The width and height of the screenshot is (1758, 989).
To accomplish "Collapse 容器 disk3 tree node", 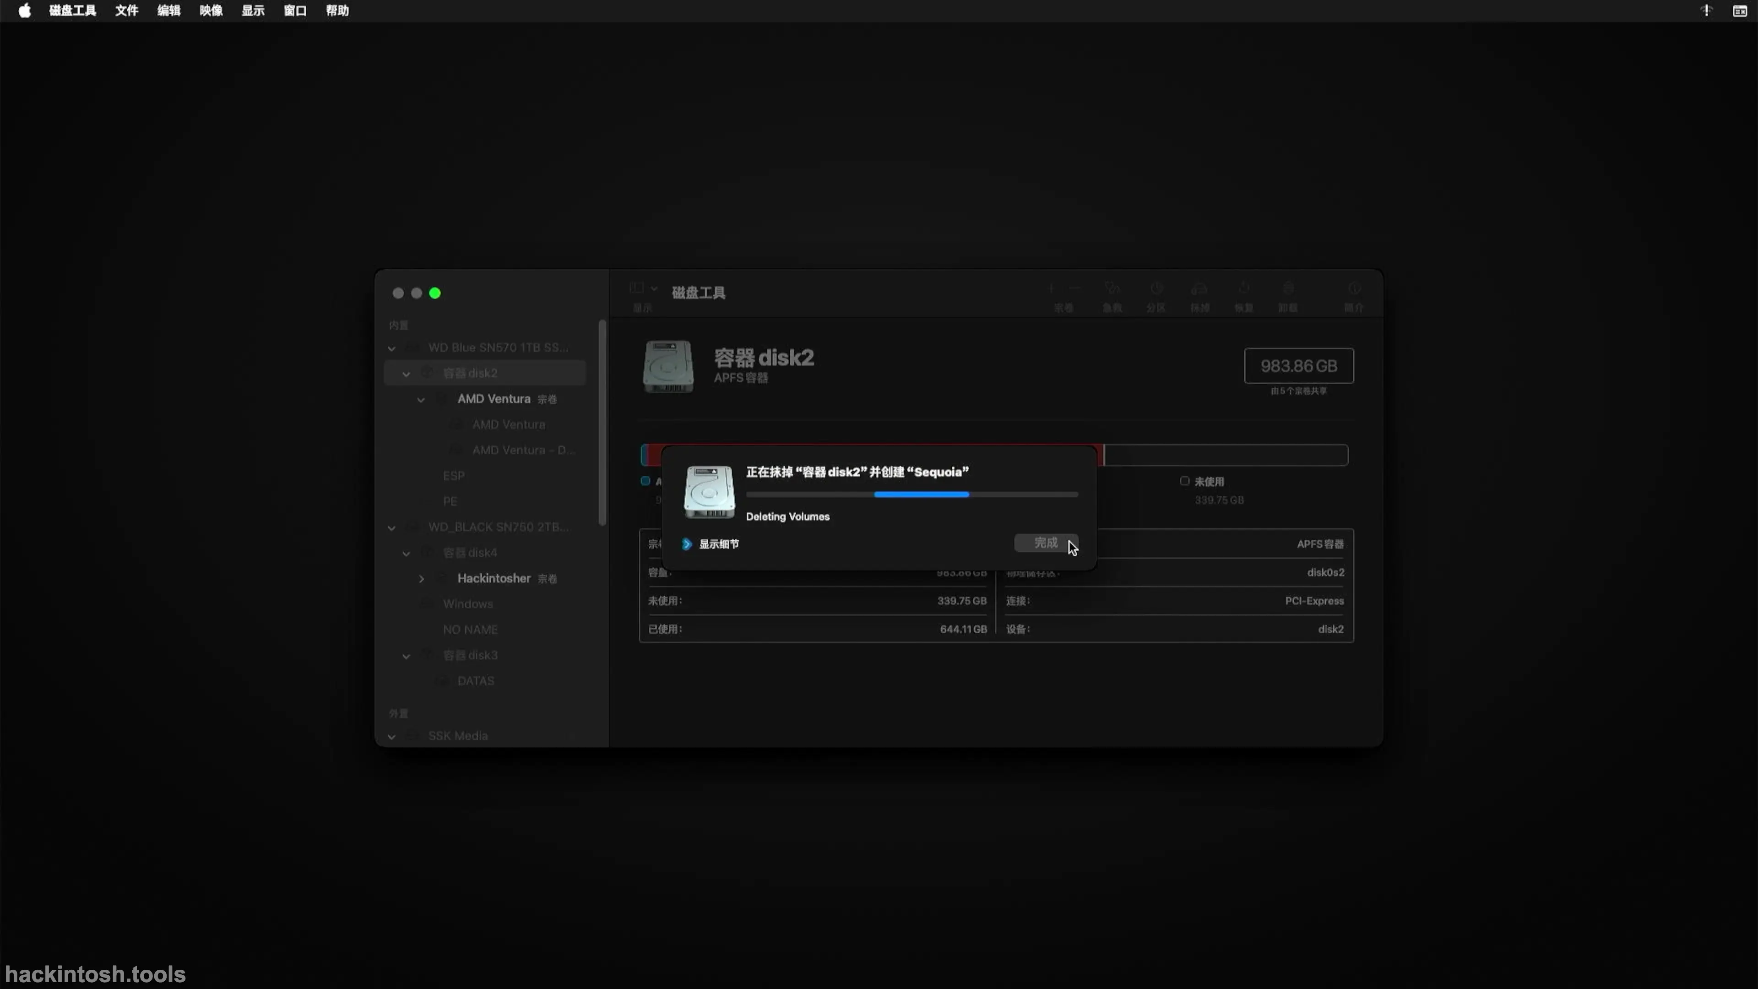I will 406,656.
